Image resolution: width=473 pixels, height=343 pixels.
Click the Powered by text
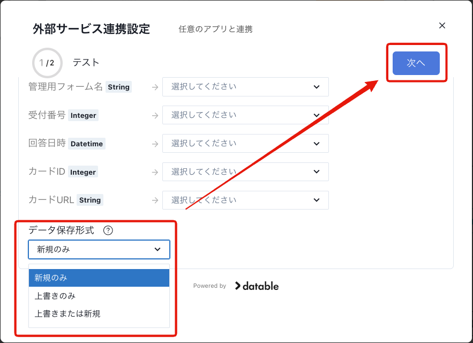tap(209, 286)
